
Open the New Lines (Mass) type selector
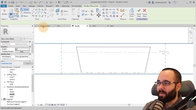[x=11, y=39]
